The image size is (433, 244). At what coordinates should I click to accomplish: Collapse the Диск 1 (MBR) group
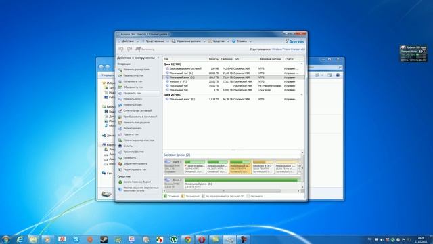pyautogui.click(x=302, y=64)
